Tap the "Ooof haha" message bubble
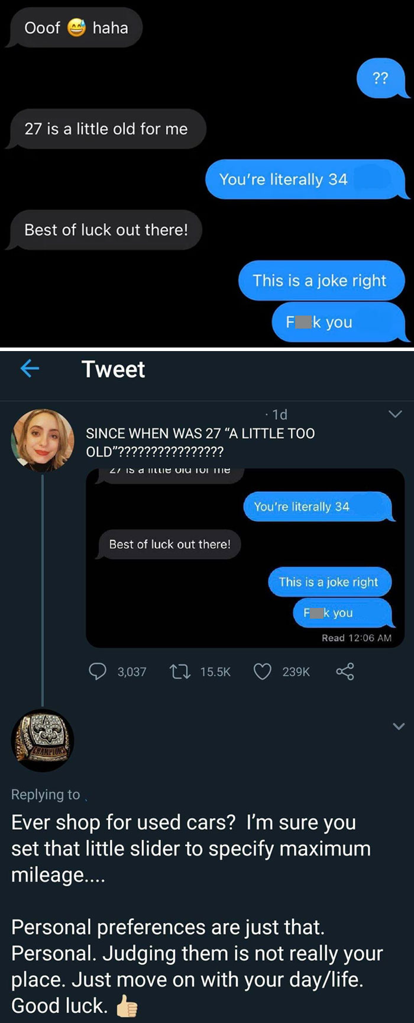 [x=75, y=28]
